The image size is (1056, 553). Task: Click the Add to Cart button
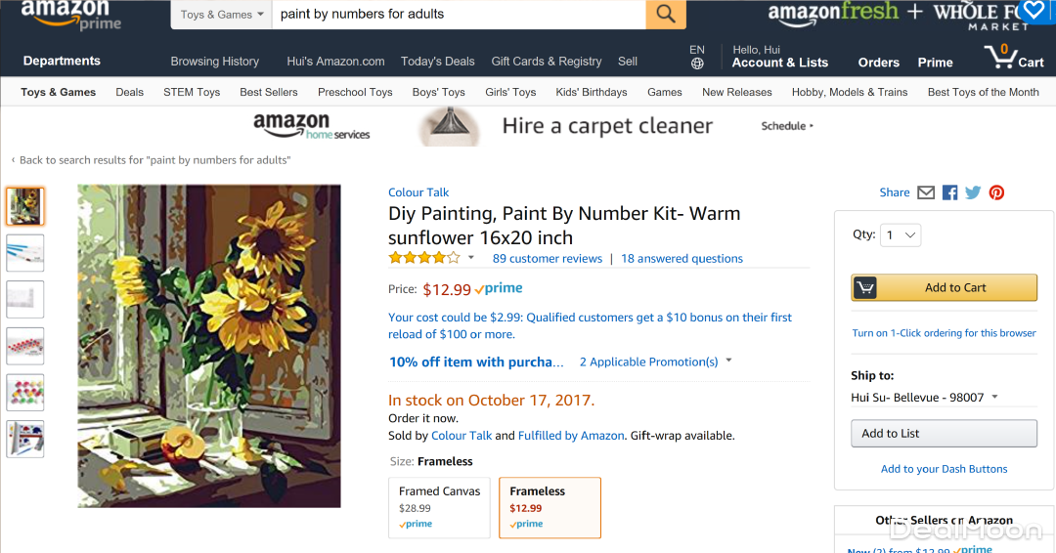point(944,287)
